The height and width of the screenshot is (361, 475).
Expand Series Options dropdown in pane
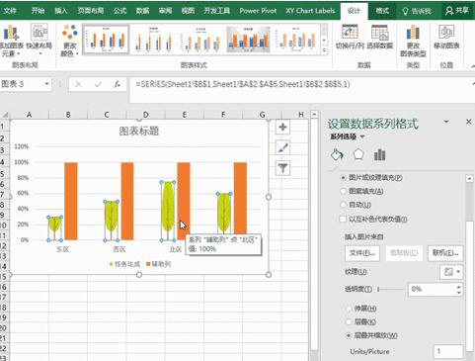[362, 136]
